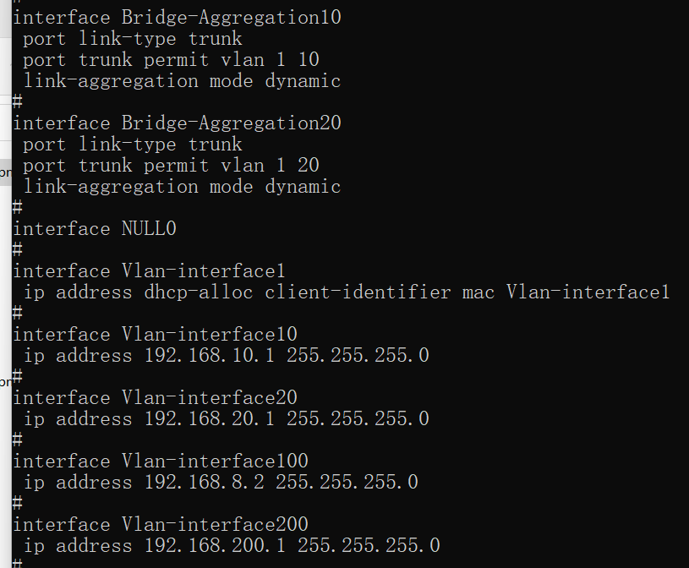This screenshot has height=568, width=689.
Task: Click the interface Vlan-interface20 line
Action: click(x=155, y=397)
